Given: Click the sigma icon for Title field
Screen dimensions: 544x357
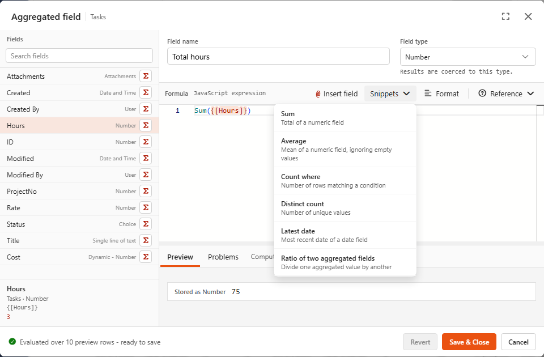Looking at the screenshot, I should 146,240.
